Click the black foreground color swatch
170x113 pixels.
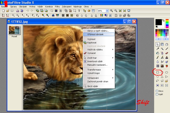point(159,22)
